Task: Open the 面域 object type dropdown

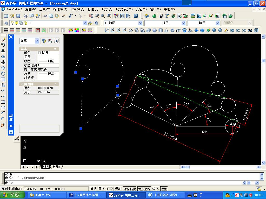Action: pos(37,41)
